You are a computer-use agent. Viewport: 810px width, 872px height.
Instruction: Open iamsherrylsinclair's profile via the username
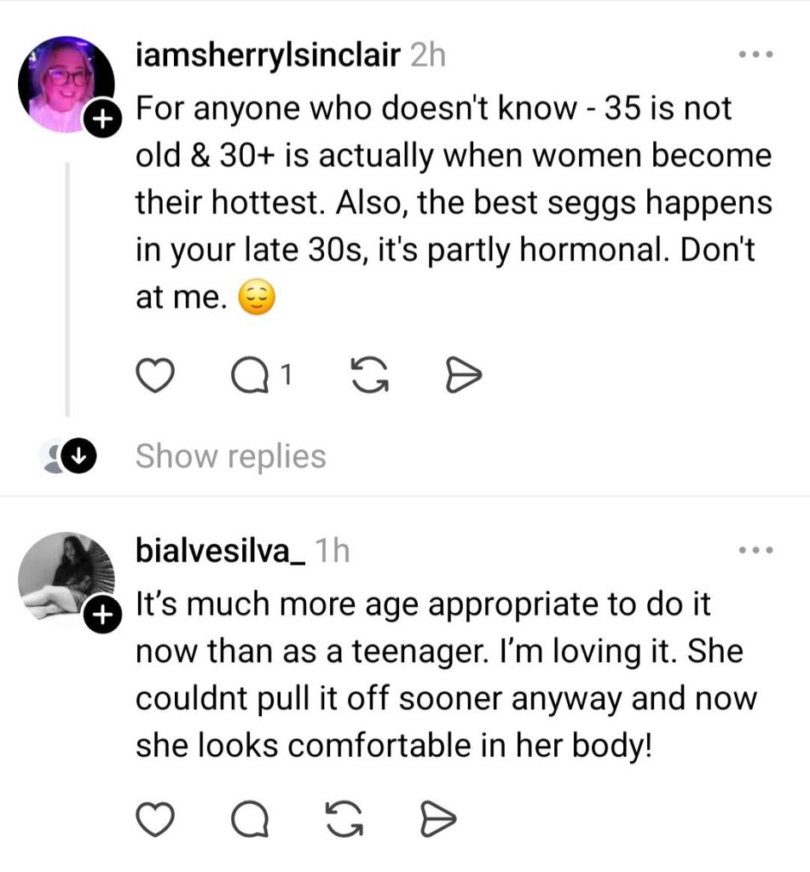point(269,56)
